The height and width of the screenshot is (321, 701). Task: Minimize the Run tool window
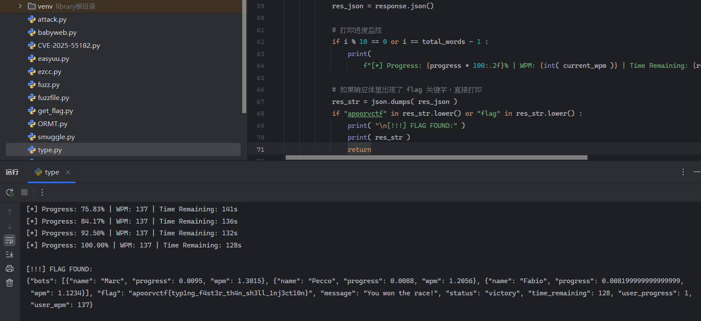point(697,172)
